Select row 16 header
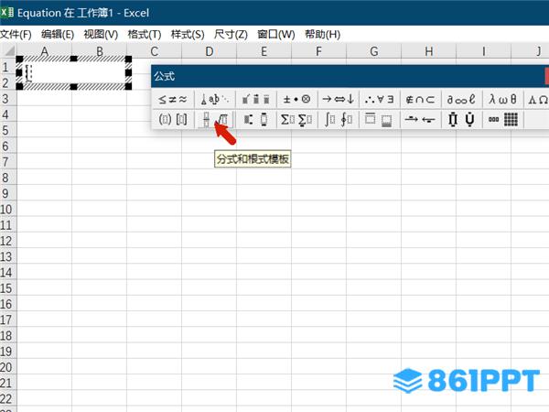This screenshot has width=549, height=412. [8, 304]
